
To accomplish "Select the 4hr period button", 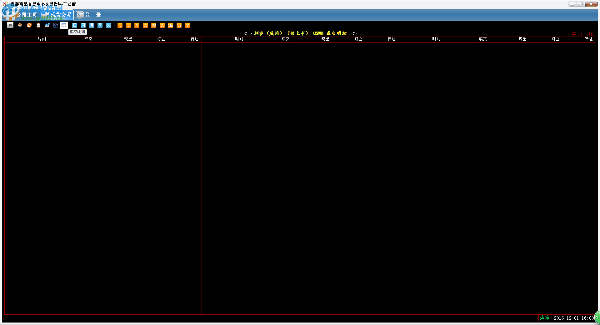I will point(179,25).
